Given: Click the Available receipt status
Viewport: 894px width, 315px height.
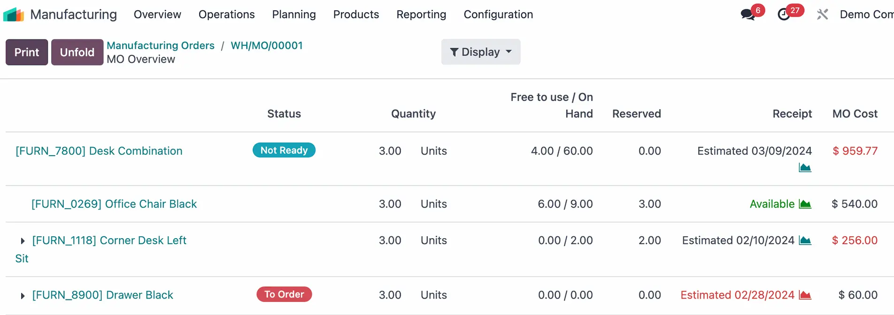Looking at the screenshot, I should [x=772, y=204].
